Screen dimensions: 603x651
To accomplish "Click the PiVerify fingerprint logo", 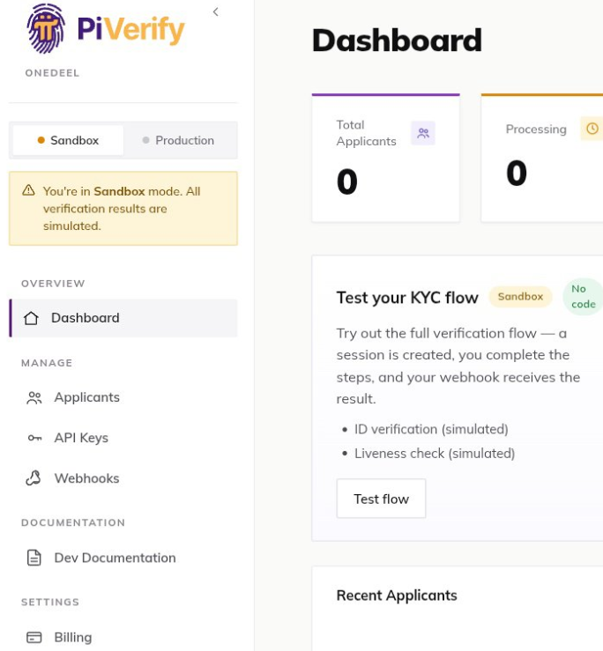I will tap(46, 29).
